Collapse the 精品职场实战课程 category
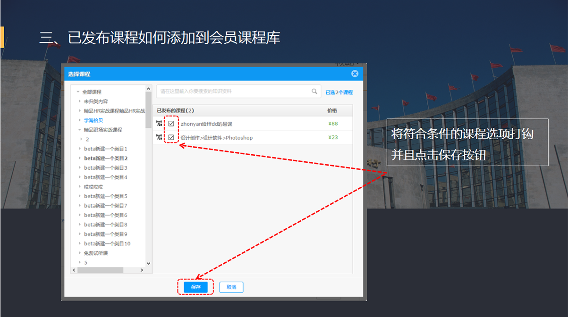Screen dimensions: 568x317 coord(80,130)
